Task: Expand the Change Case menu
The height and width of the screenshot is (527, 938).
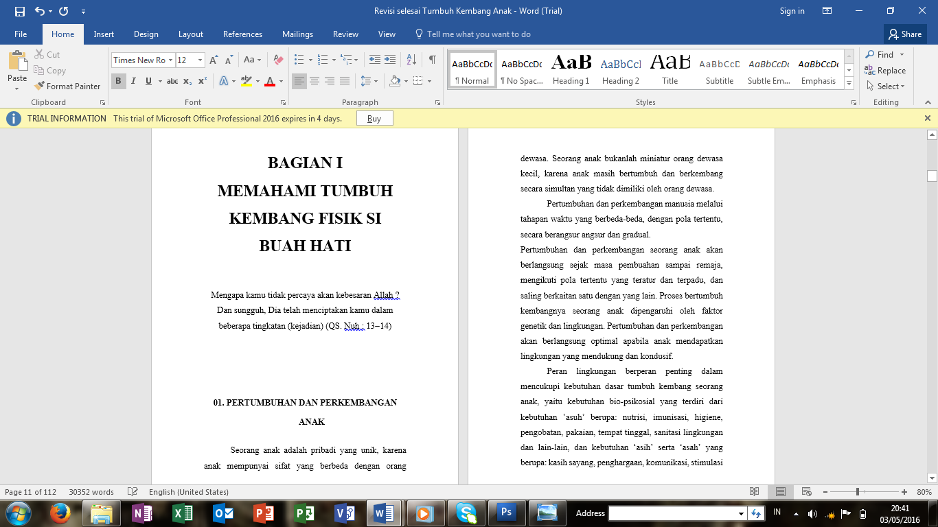Action: coord(252,60)
